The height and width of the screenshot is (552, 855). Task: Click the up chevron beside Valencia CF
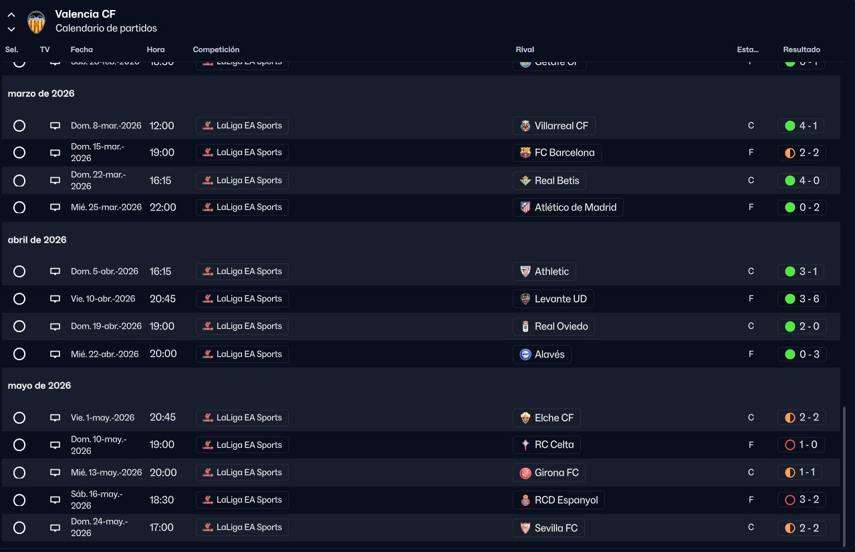[x=11, y=15]
